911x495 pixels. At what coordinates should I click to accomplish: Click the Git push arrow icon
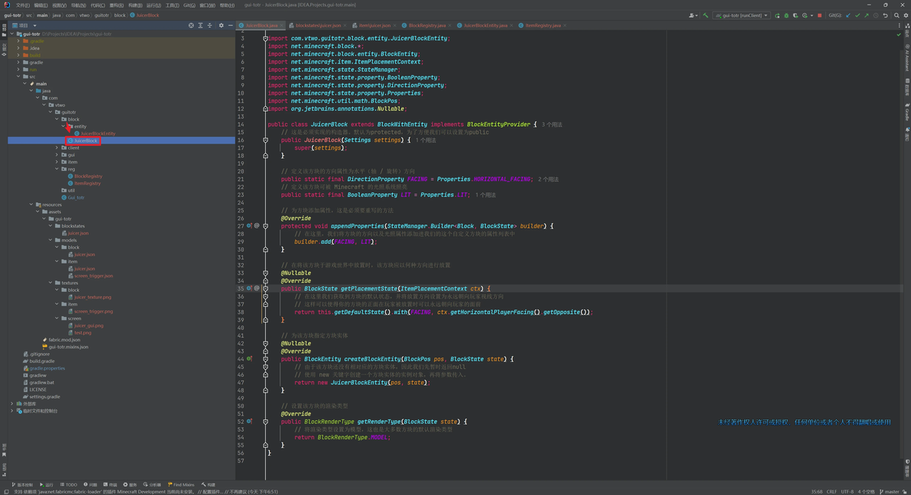[x=867, y=15]
